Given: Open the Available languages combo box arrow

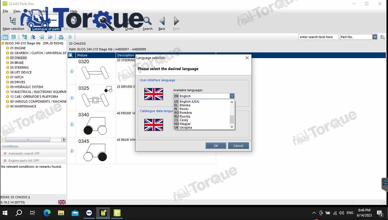Looking at the screenshot, I should point(232,96).
